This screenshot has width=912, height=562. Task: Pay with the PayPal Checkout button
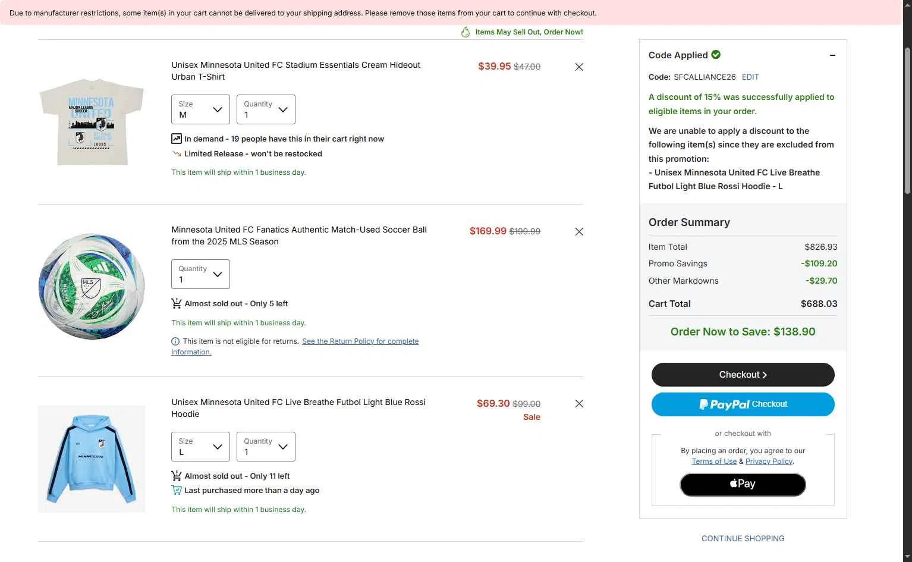click(743, 404)
